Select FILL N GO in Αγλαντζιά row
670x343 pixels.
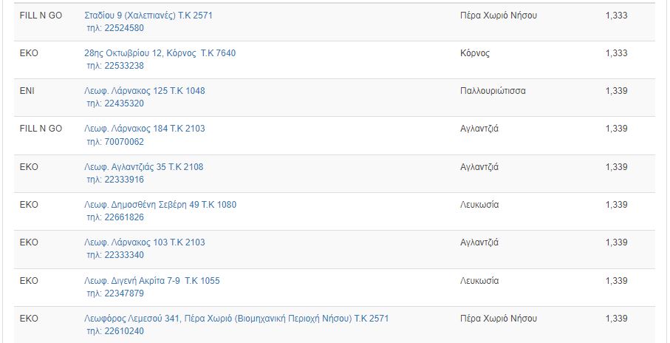point(41,129)
